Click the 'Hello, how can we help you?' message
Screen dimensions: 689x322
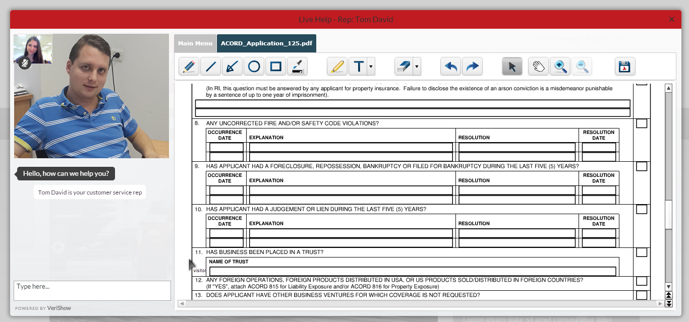coord(66,173)
